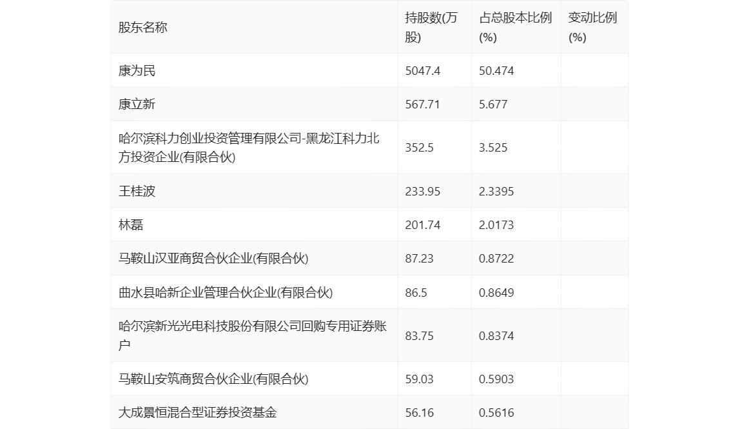Select percentage value 2.0173
The width and height of the screenshot is (740, 429).
(x=496, y=225)
